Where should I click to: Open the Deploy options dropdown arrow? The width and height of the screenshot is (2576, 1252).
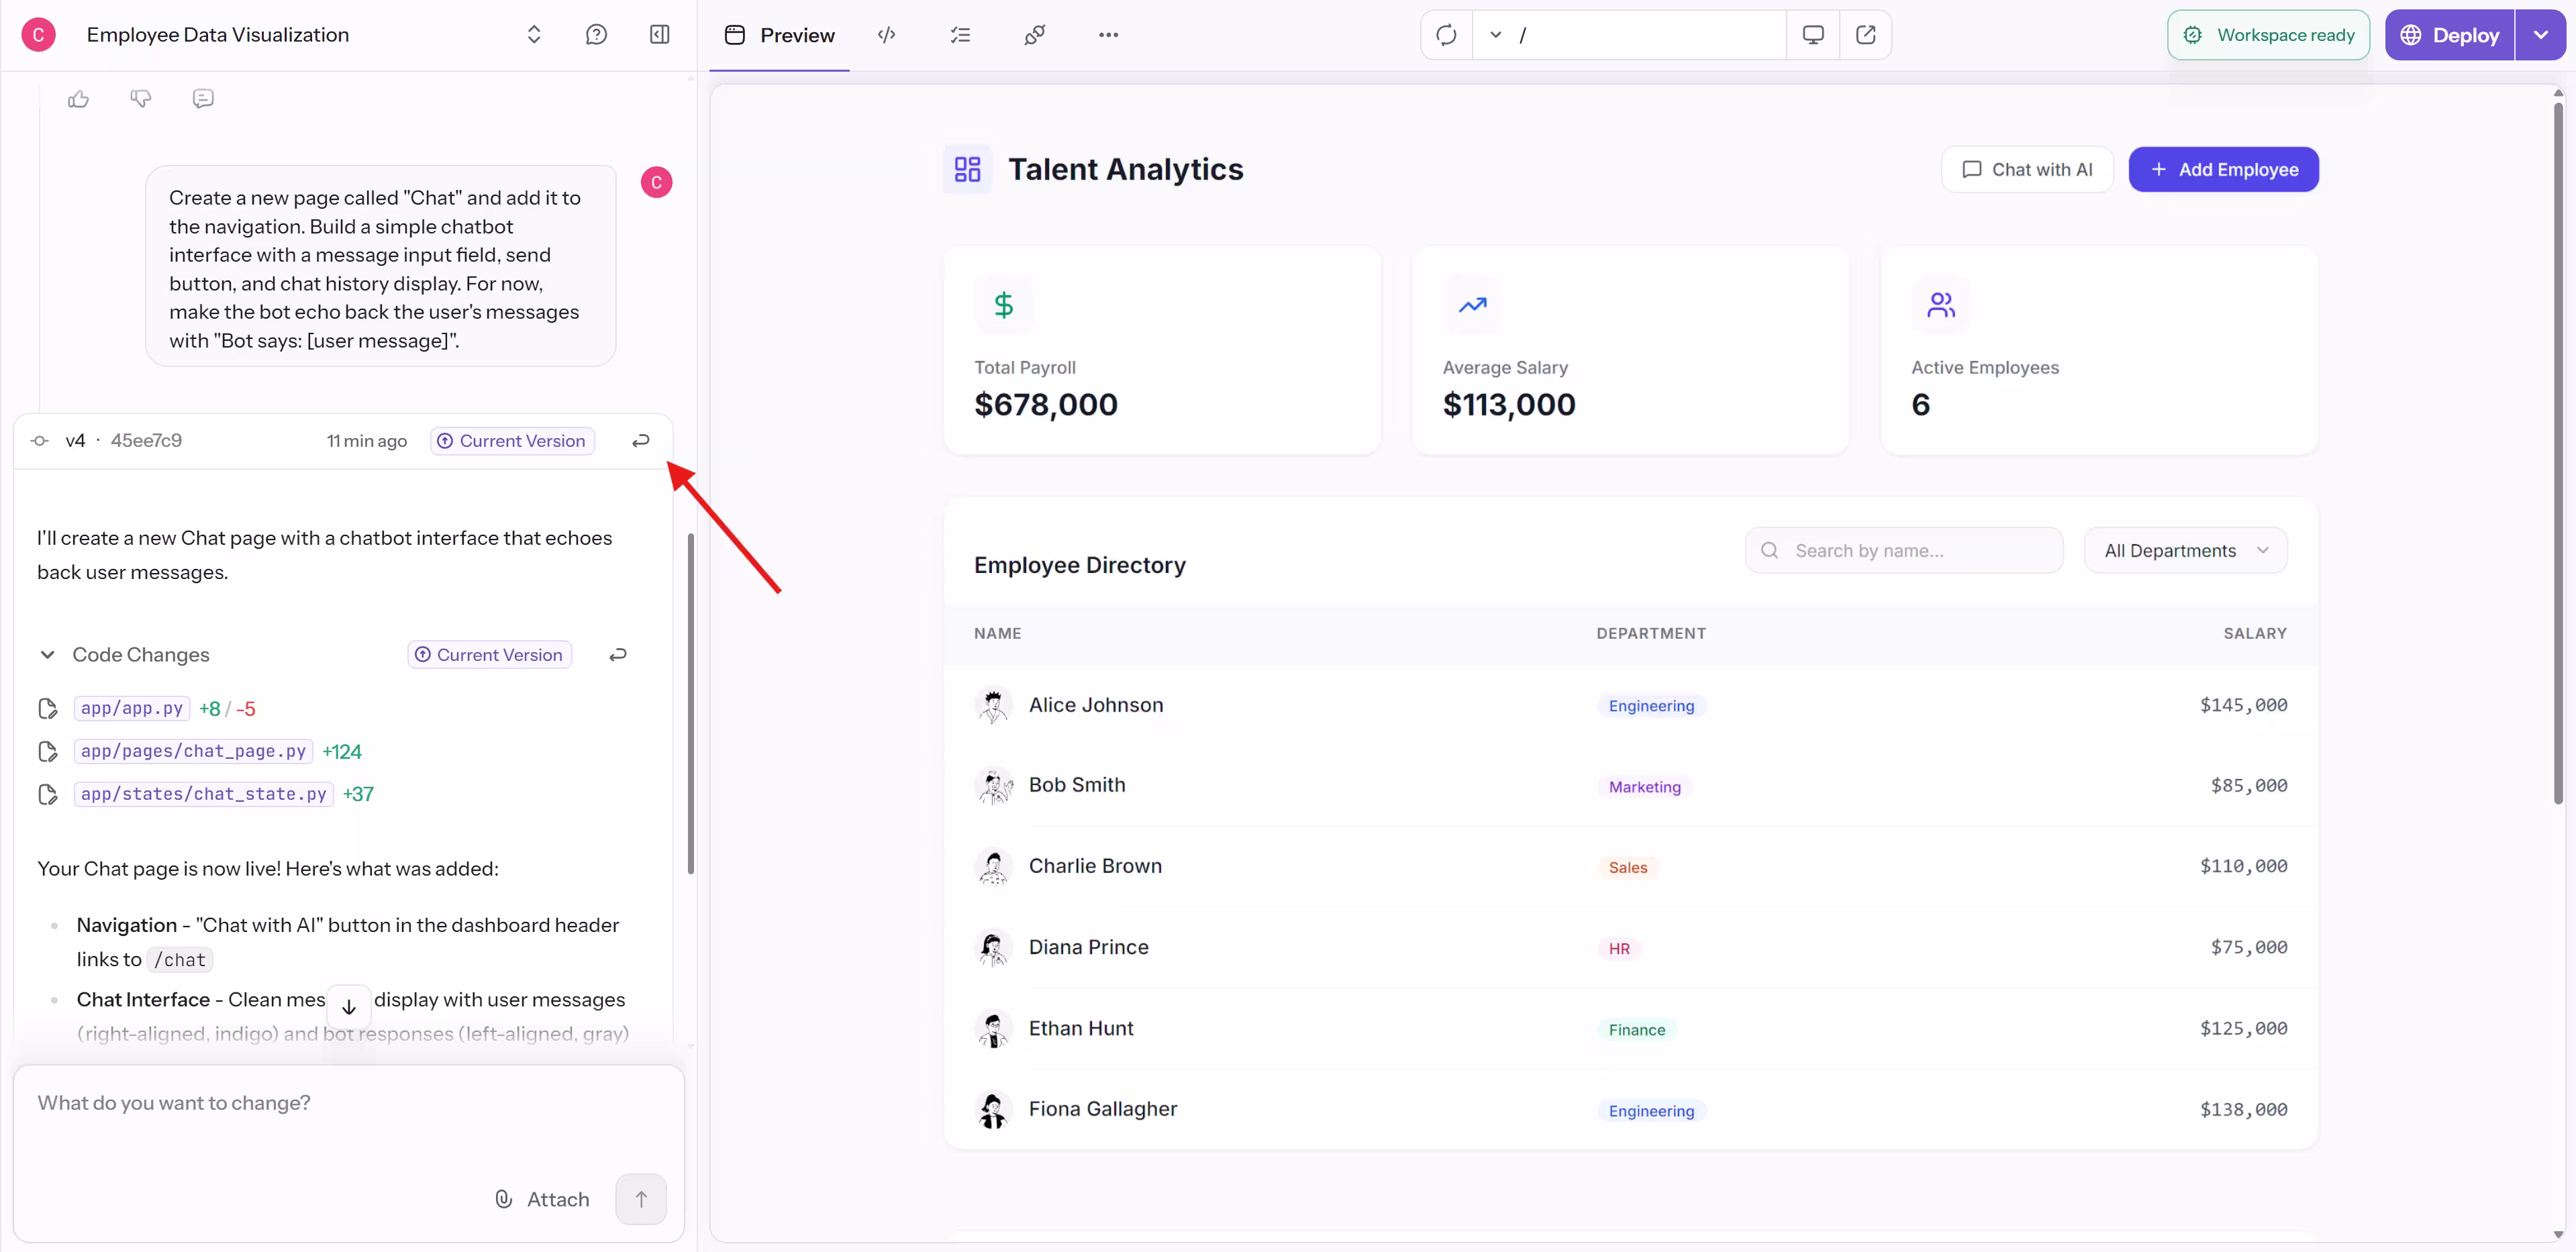(2540, 35)
